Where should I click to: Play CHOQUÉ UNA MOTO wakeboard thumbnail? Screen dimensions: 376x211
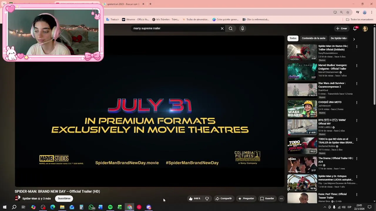pos(302,108)
